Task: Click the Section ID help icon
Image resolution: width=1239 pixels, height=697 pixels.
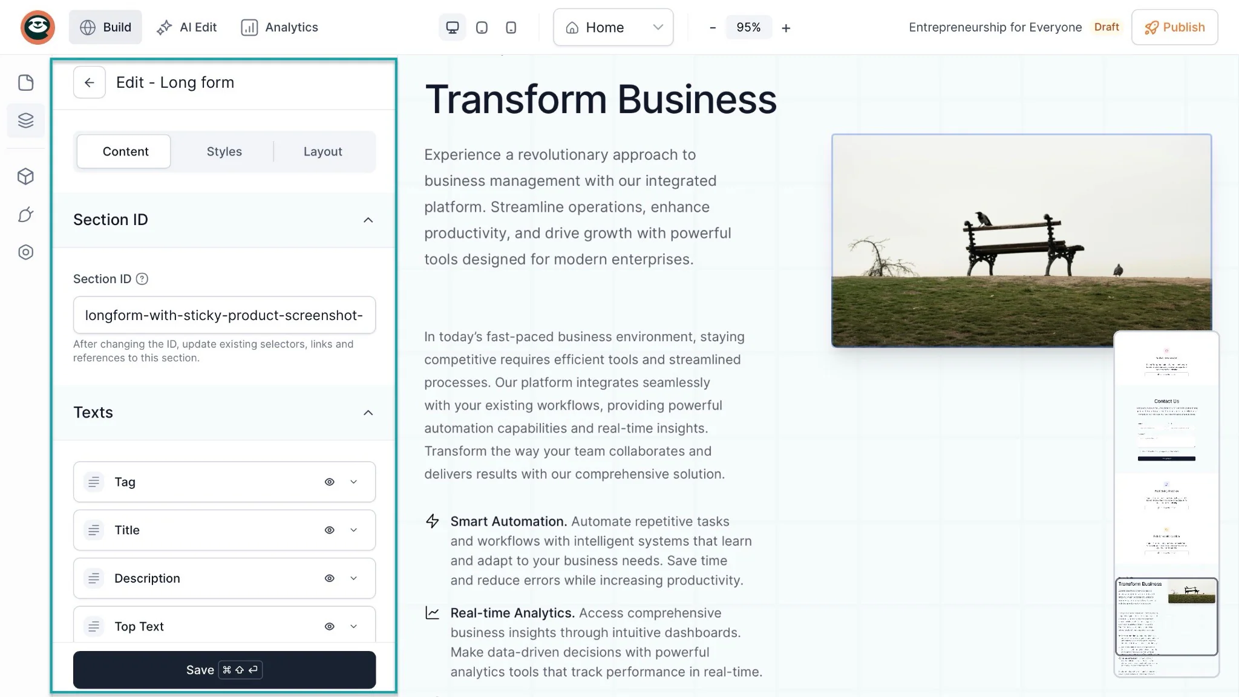Action: tap(142, 279)
